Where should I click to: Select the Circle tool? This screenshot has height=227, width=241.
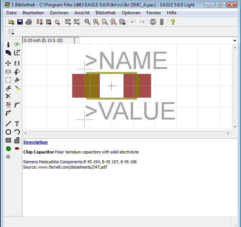pyautogui.click(x=8, y=132)
